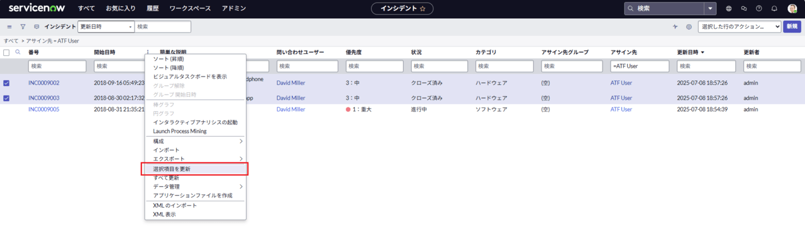This screenshot has width=805, height=239.
Task: Open the 更新日時 search field dropdown
Action: (106, 27)
